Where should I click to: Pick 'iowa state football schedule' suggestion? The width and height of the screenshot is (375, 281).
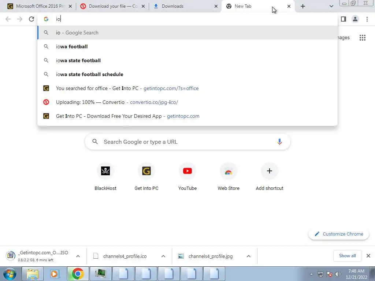[x=187, y=74]
